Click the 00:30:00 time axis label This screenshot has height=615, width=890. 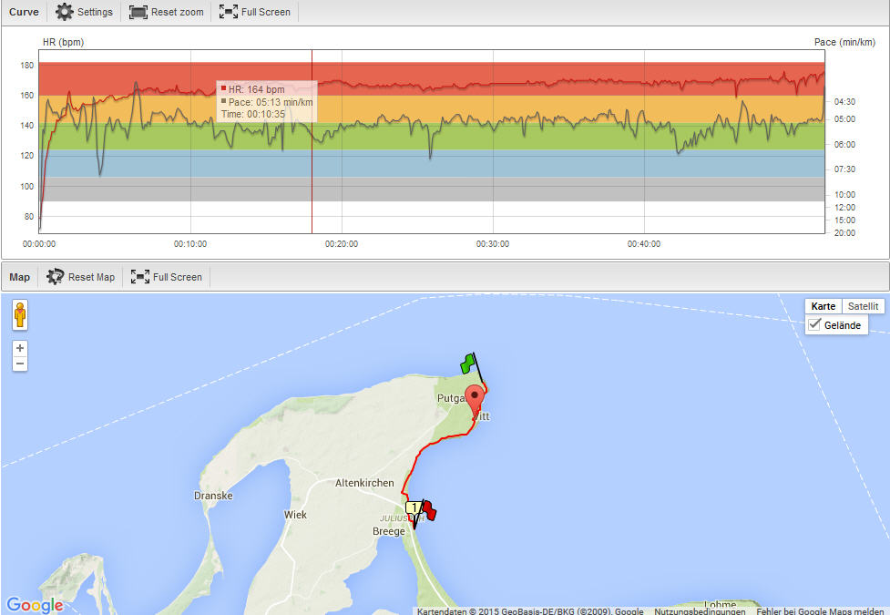click(x=492, y=243)
